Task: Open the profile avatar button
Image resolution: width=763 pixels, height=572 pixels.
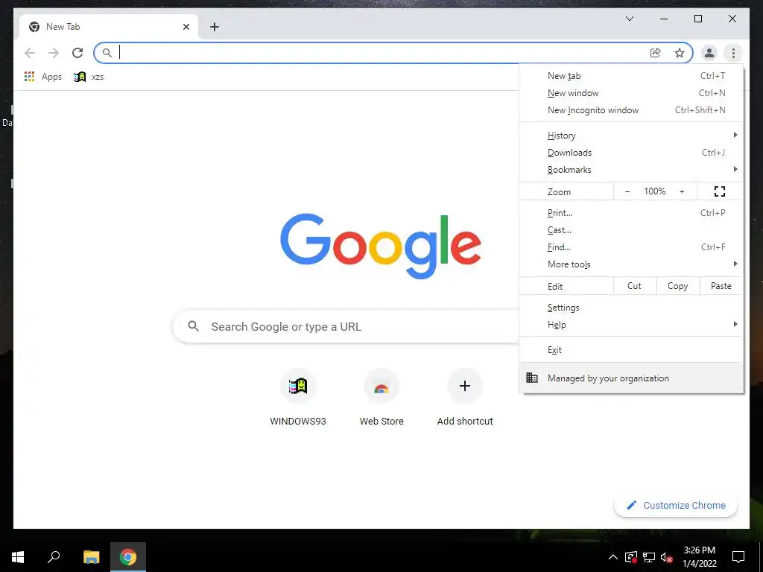Action: tap(709, 53)
